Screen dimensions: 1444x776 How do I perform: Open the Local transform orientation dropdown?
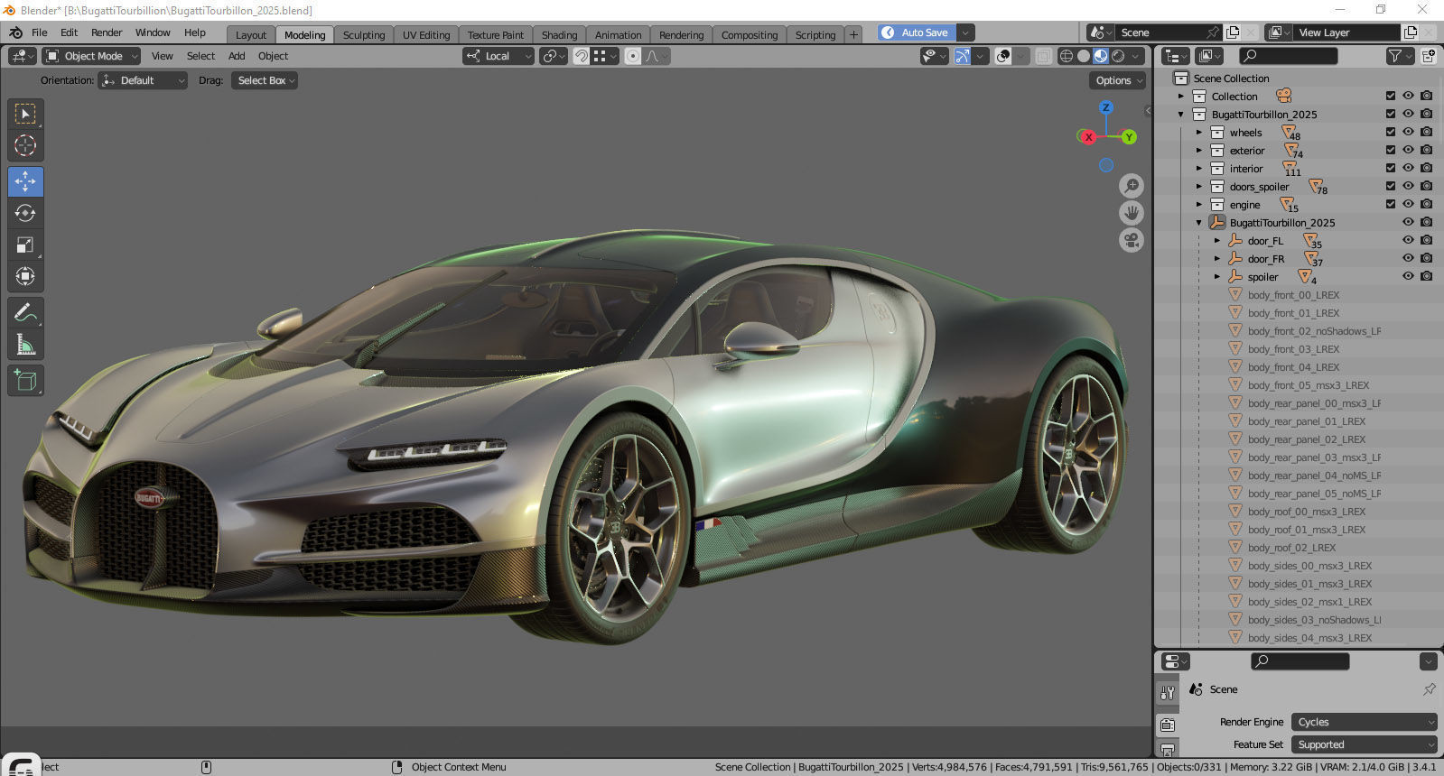coord(498,56)
